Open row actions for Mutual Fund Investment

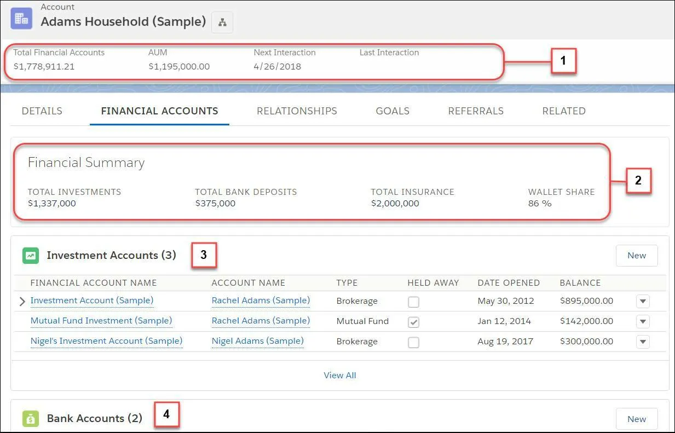point(643,321)
